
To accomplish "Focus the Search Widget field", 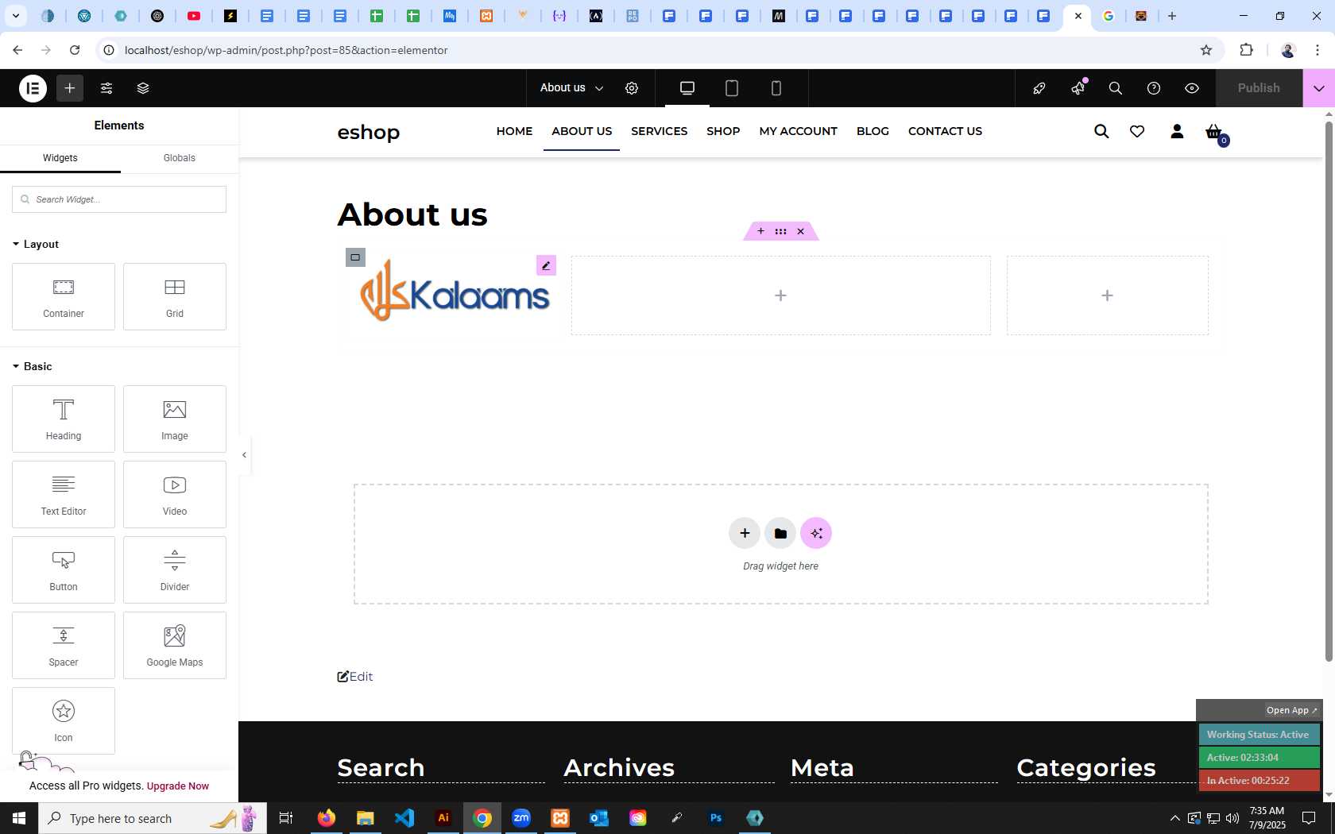I will (x=119, y=199).
